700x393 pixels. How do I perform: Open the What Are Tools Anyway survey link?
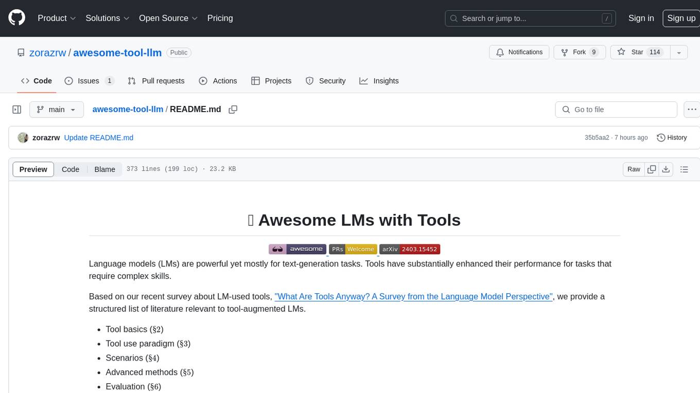[413, 297]
